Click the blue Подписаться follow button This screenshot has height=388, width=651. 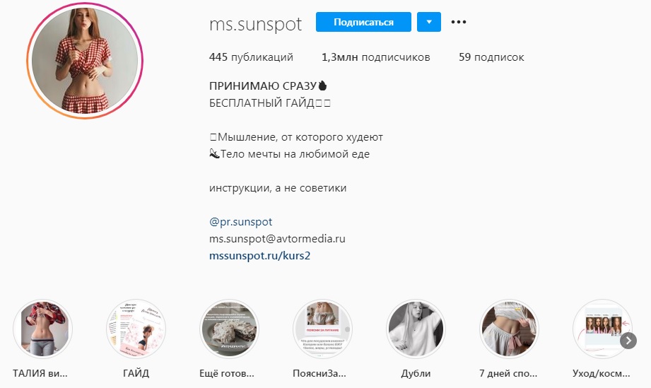click(x=363, y=22)
